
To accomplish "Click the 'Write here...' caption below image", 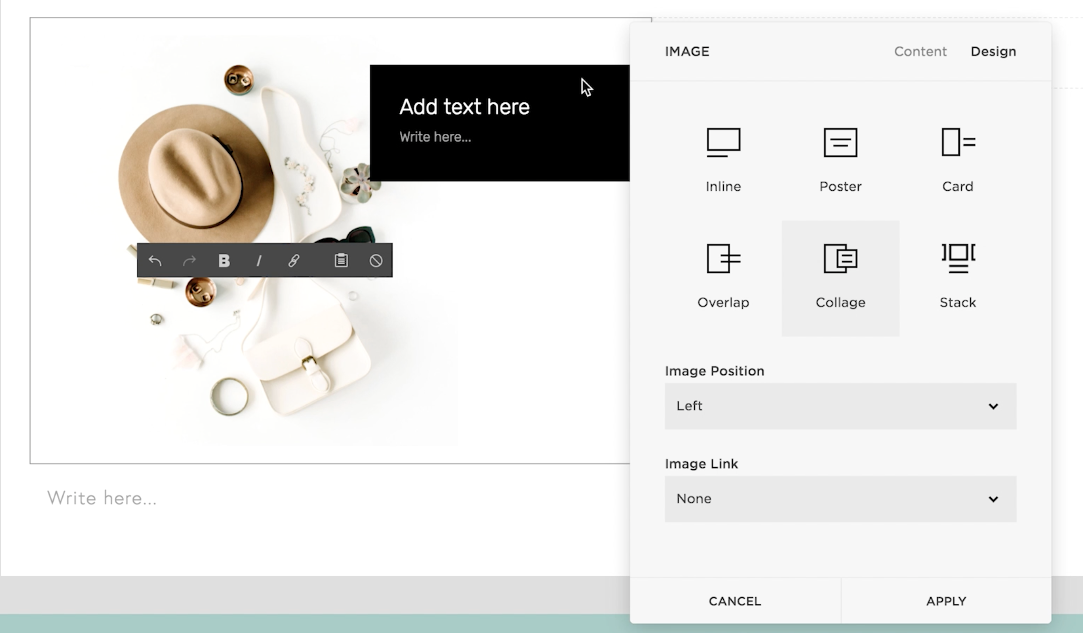I will tap(102, 498).
